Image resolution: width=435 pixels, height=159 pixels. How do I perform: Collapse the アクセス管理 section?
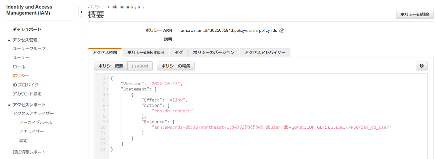click(9, 40)
